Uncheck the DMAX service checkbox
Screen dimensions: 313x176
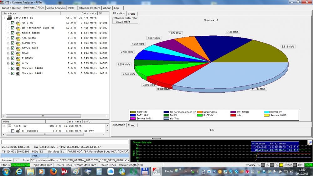click(13, 53)
